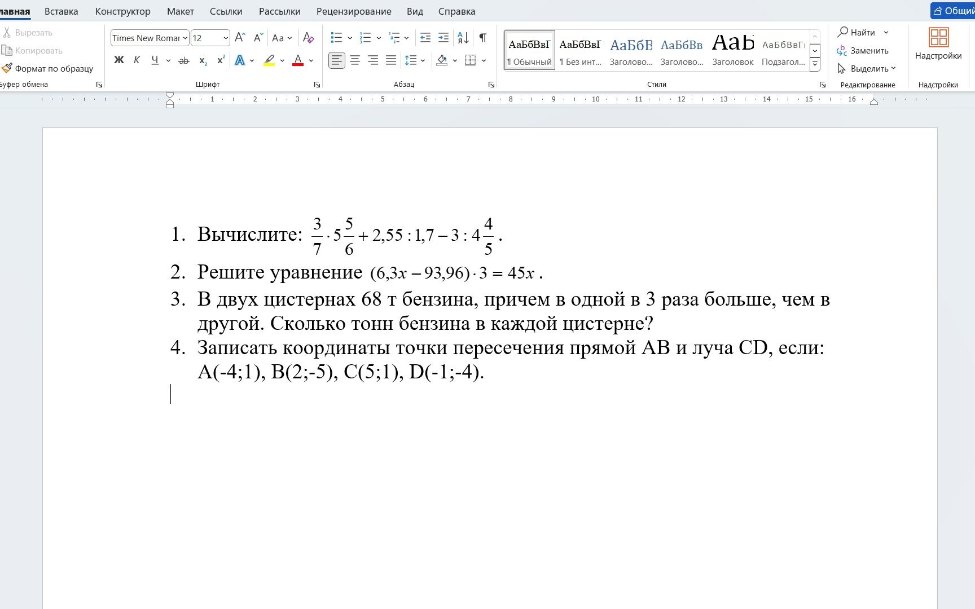
Task: Increase font size with the larger A icon
Action: pos(240,38)
